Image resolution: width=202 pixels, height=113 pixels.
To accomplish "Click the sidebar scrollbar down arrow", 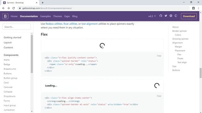I will click(32, 111).
